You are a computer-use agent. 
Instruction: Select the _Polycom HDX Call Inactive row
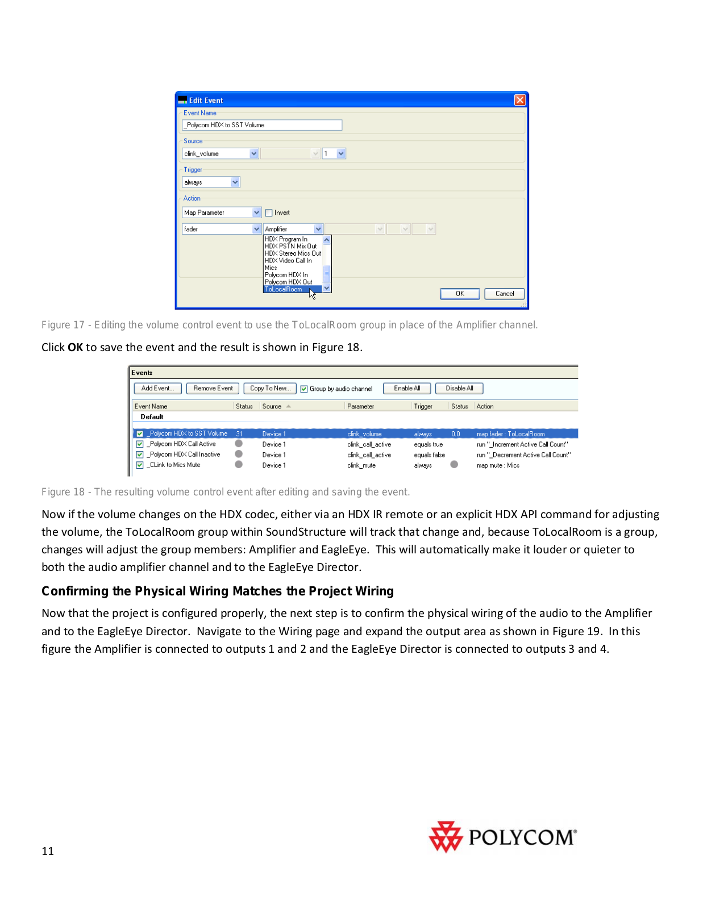355,454
